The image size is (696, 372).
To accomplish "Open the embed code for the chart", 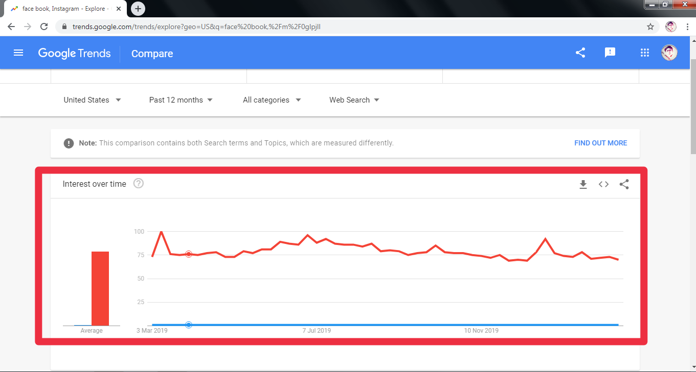I will (x=603, y=184).
